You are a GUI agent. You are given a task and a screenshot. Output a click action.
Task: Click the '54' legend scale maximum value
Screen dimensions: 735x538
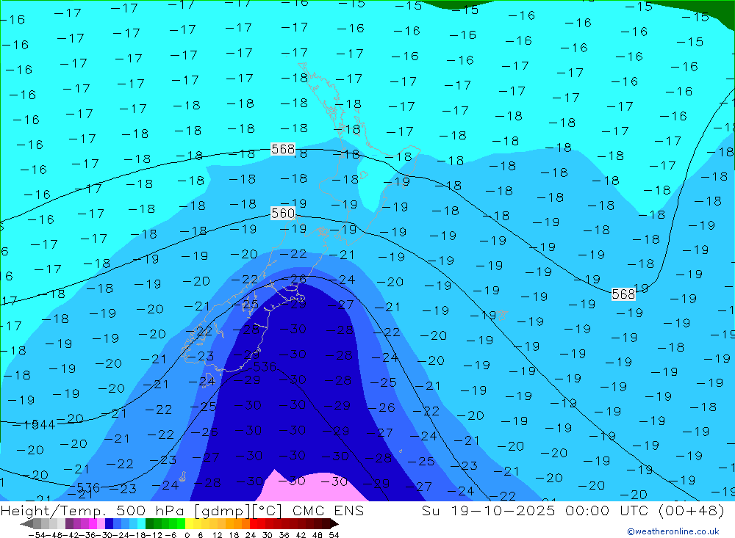click(x=334, y=535)
